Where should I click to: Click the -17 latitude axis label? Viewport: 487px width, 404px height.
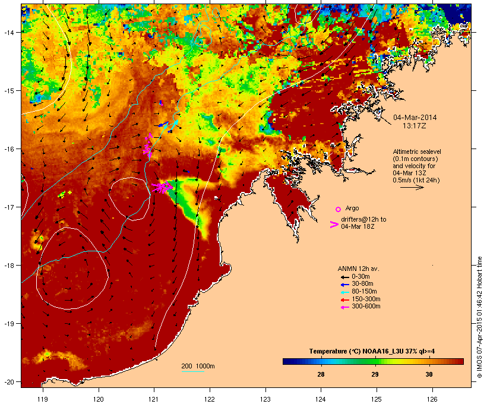click(x=8, y=207)
